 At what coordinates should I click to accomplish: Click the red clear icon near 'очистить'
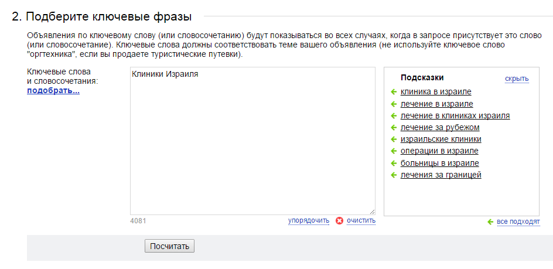click(x=339, y=221)
